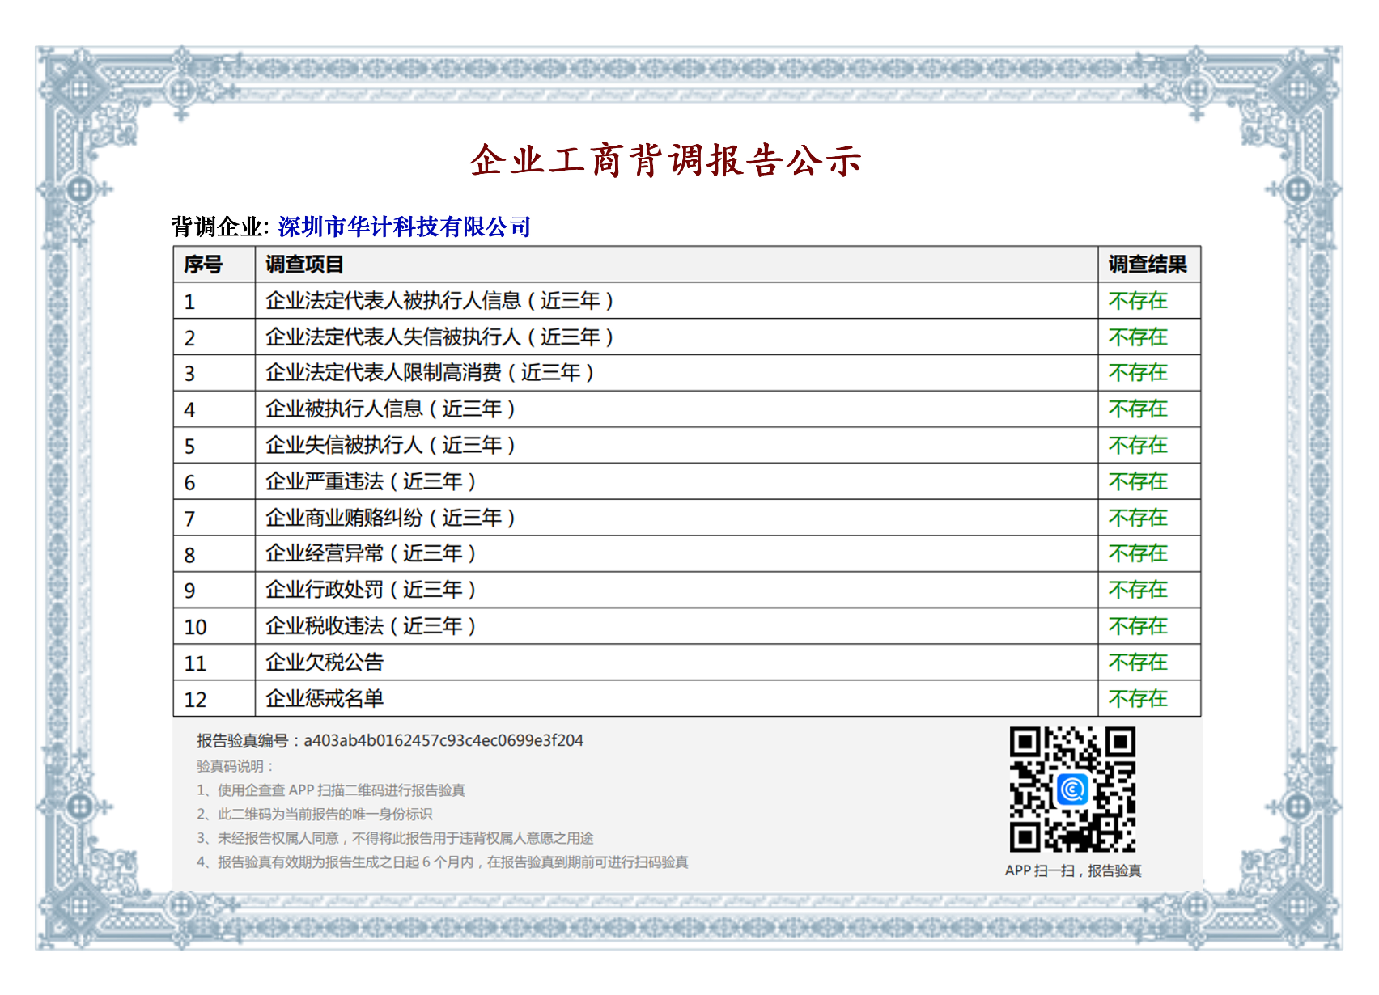This screenshot has width=1379, height=995.
Task: Select row item 企业惩戒名单
Action: (x=325, y=698)
